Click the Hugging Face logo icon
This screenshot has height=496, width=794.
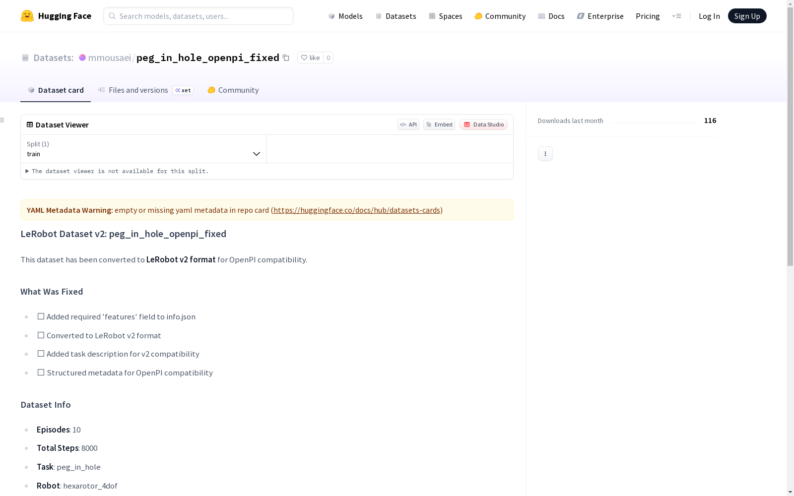27,16
